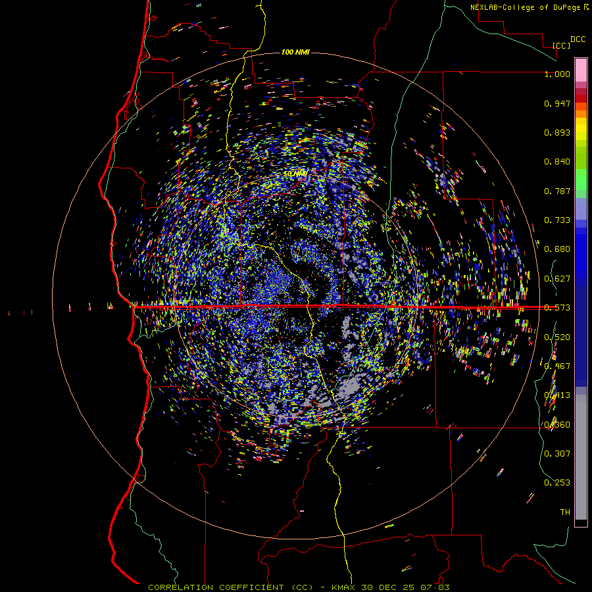
Task: Click the 0.627 legend value
Action: pyautogui.click(x=557, y=279)
